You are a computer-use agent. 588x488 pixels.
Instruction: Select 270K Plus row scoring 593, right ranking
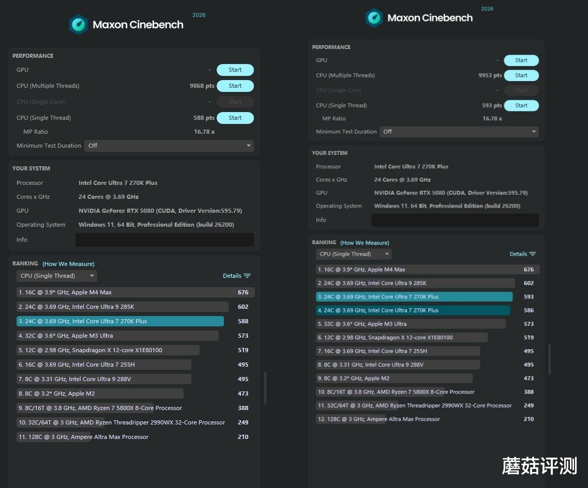pos(428,296)
